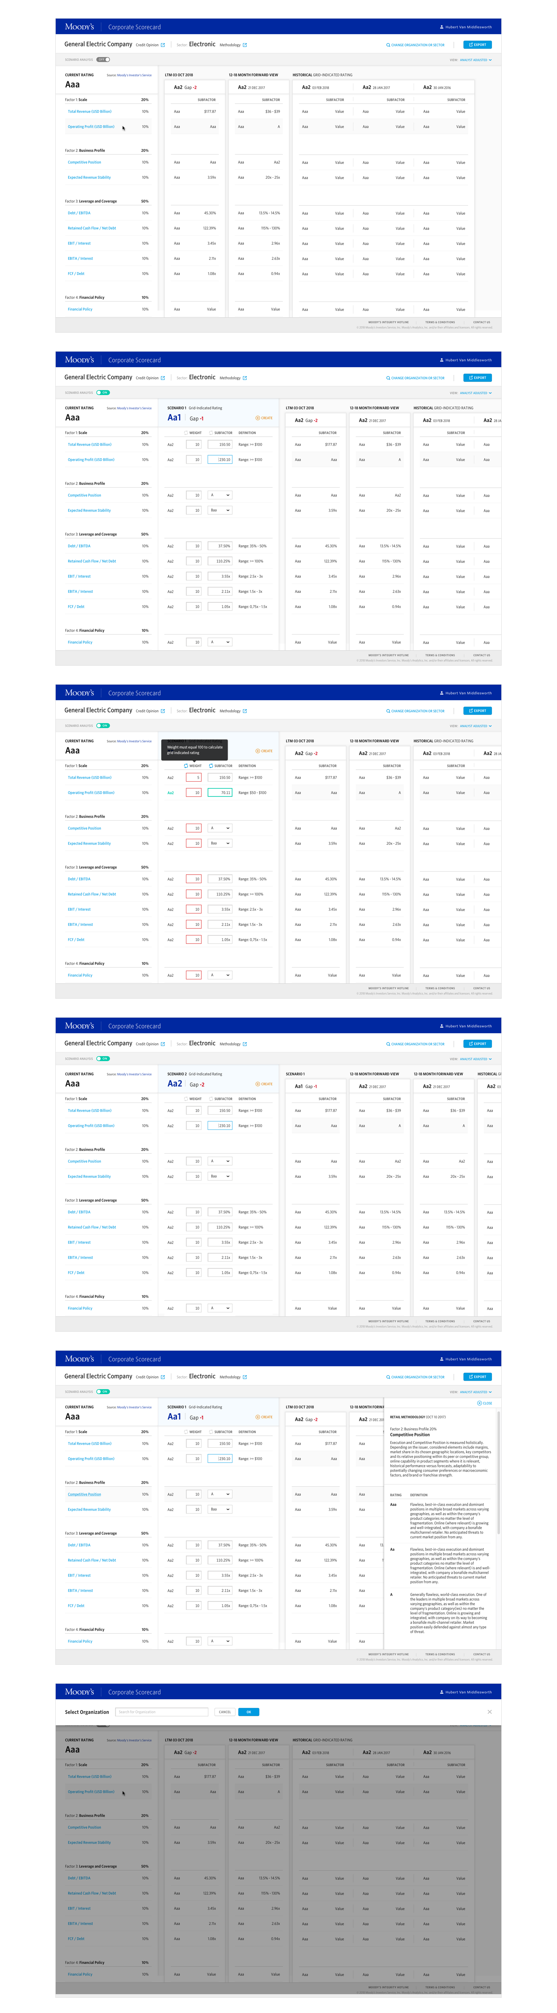Viewport: 557px width, 2013px height.
Task: Tick the Weight checkbox on Scenario 2 screen
Action: click(186, 1099)
